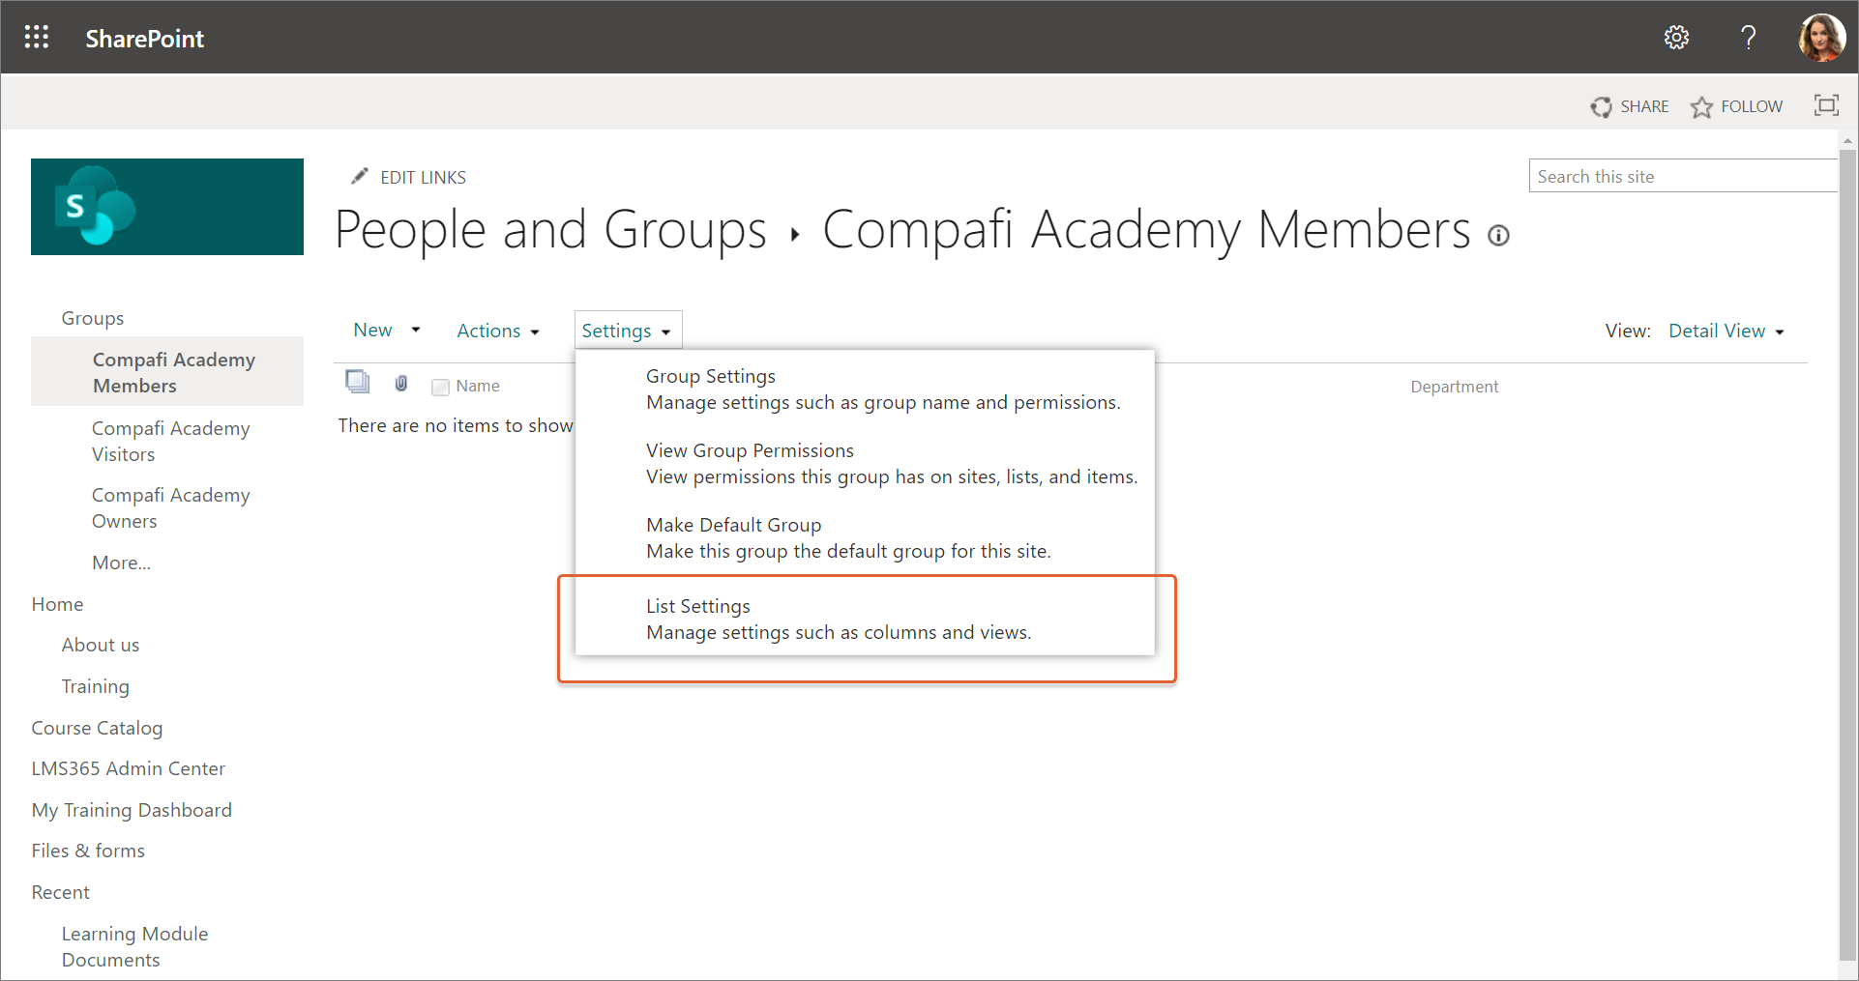Choose Make Default Group option
Image resolution: width=1859 pixels, height=981 pixels.
[733, 526]
